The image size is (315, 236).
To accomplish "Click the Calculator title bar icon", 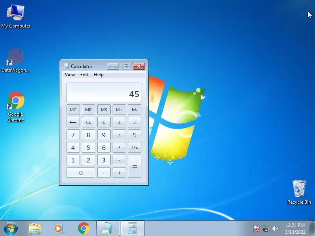I will 66,66.
